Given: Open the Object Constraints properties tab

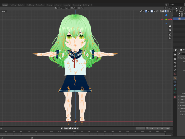Looking at the screenshot, I should [175, 85].
